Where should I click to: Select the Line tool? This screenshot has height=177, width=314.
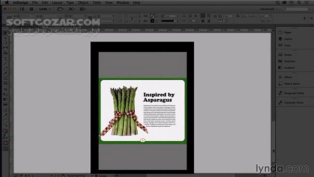coord(5,64)
